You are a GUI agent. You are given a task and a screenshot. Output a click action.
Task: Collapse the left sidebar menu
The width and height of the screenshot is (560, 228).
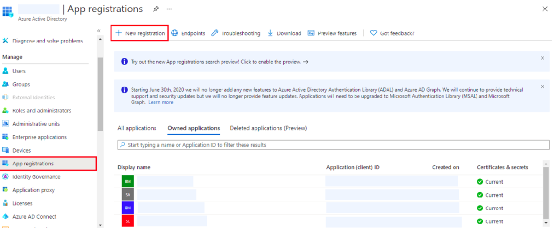(x=99, y=31)
